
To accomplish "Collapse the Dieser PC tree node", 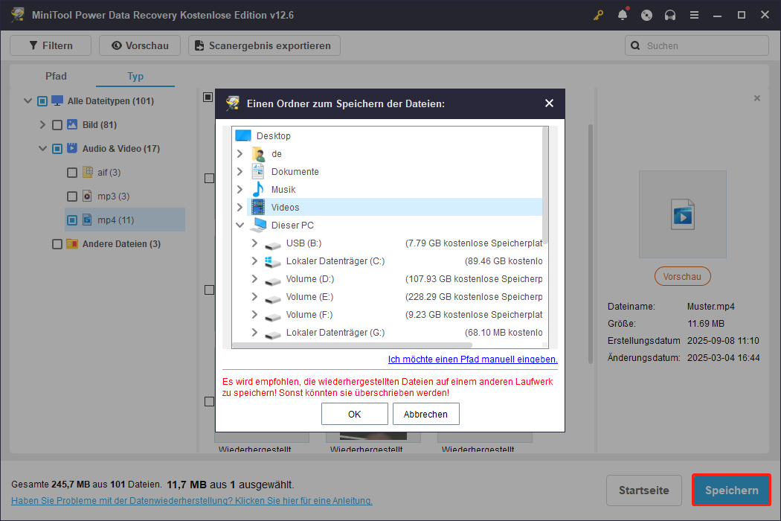I will pyautogui.click(x=240, y=225).
